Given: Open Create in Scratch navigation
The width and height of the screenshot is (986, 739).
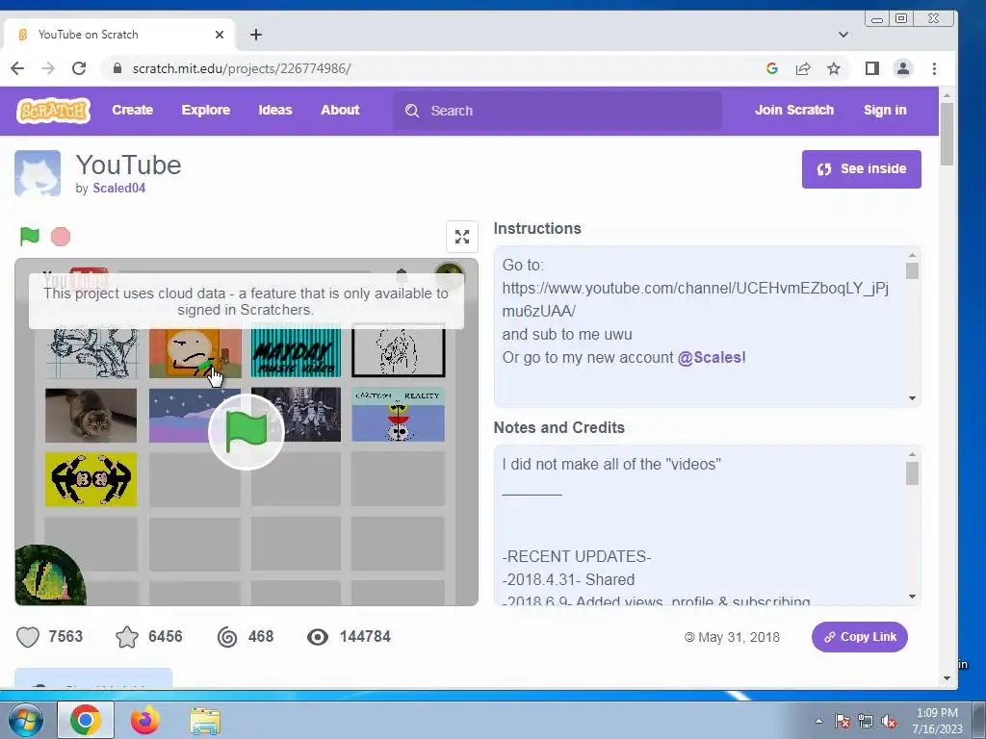Looking at the screenshot, I should click(133, 110).
